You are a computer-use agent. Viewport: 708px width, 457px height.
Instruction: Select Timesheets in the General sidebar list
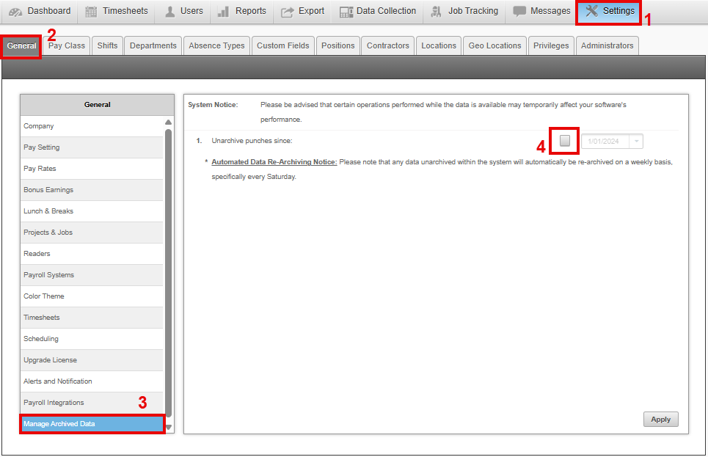(x=92, y=317)
